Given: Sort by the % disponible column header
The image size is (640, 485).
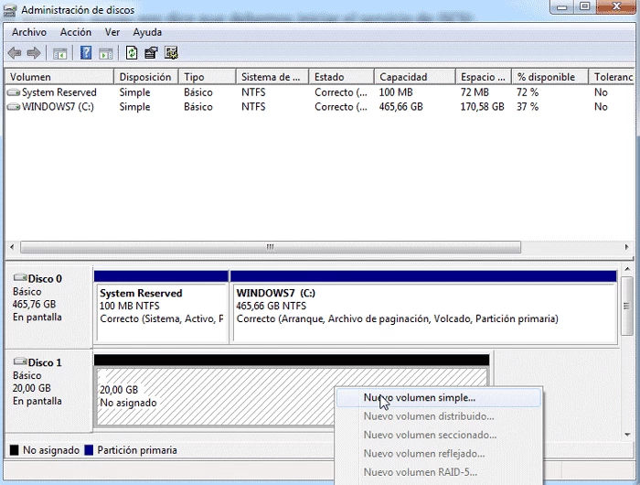Looking at the screenshot, I should 550,77.
